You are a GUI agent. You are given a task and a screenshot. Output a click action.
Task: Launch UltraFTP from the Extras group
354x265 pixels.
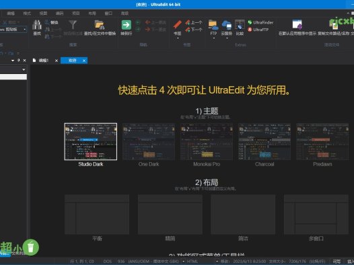tap(258, 30)
